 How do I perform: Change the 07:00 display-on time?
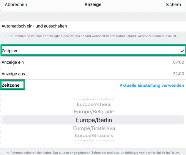179,62
